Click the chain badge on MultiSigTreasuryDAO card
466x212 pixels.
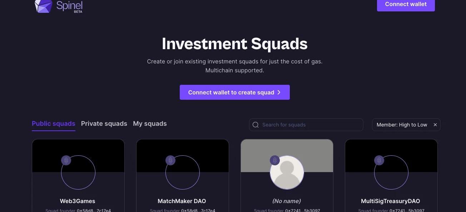click(379, 160)
